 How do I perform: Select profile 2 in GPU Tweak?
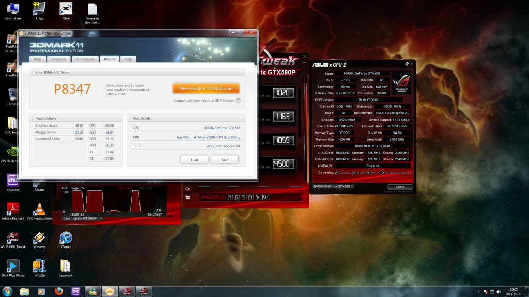tap(237, 197)
